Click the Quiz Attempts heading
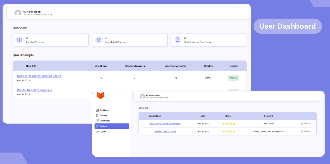 pos(23,55)
